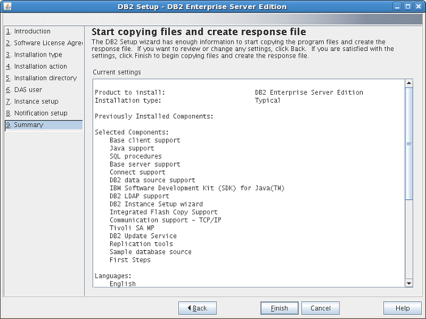Close the DB2 Setup window

pyautogui.click(x=419, y=7)
